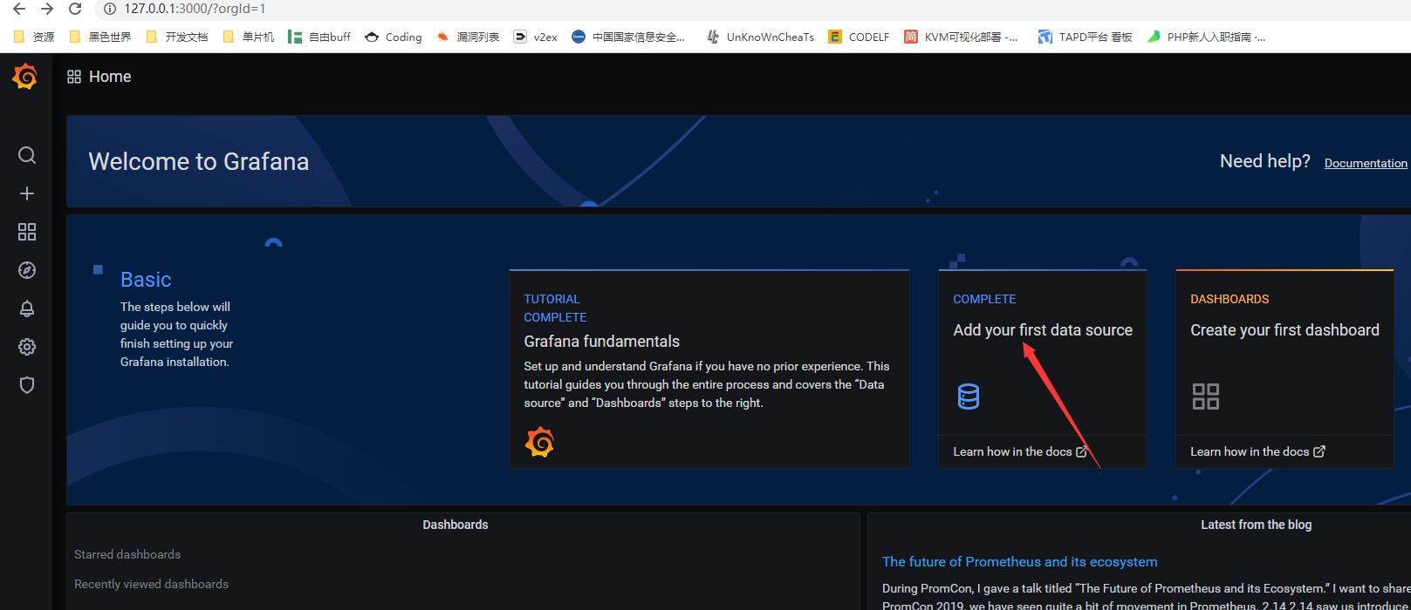
Task: Open the CODELF bookmark
Action: [x=860, y=37]
